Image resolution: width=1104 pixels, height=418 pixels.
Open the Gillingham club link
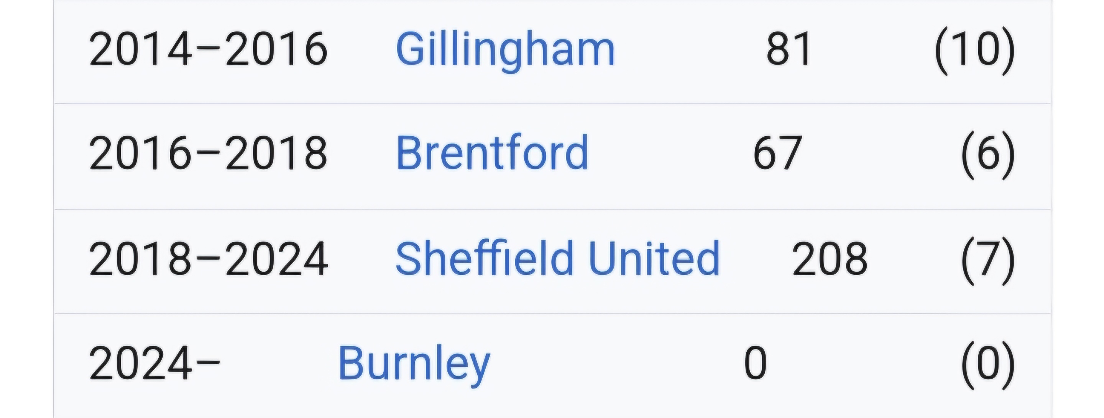click(x=505, y=50)
